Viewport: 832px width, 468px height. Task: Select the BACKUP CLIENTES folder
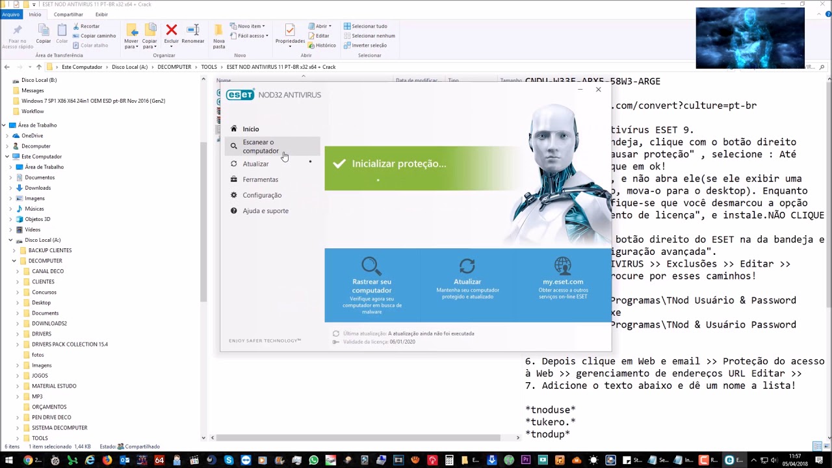click(49, 250)
